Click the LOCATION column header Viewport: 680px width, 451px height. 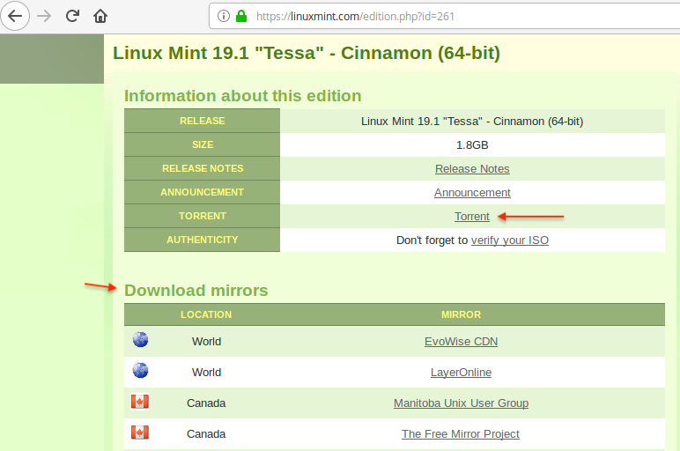coord(206,314)
